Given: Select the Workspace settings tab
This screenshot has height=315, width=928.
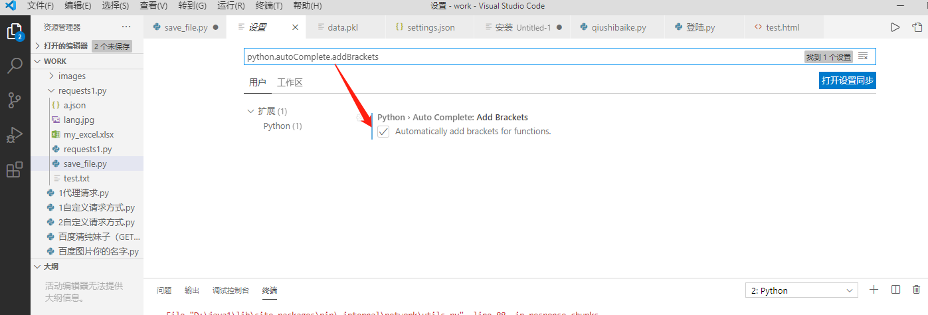Looking at the screenshot, I should point(290,82).
